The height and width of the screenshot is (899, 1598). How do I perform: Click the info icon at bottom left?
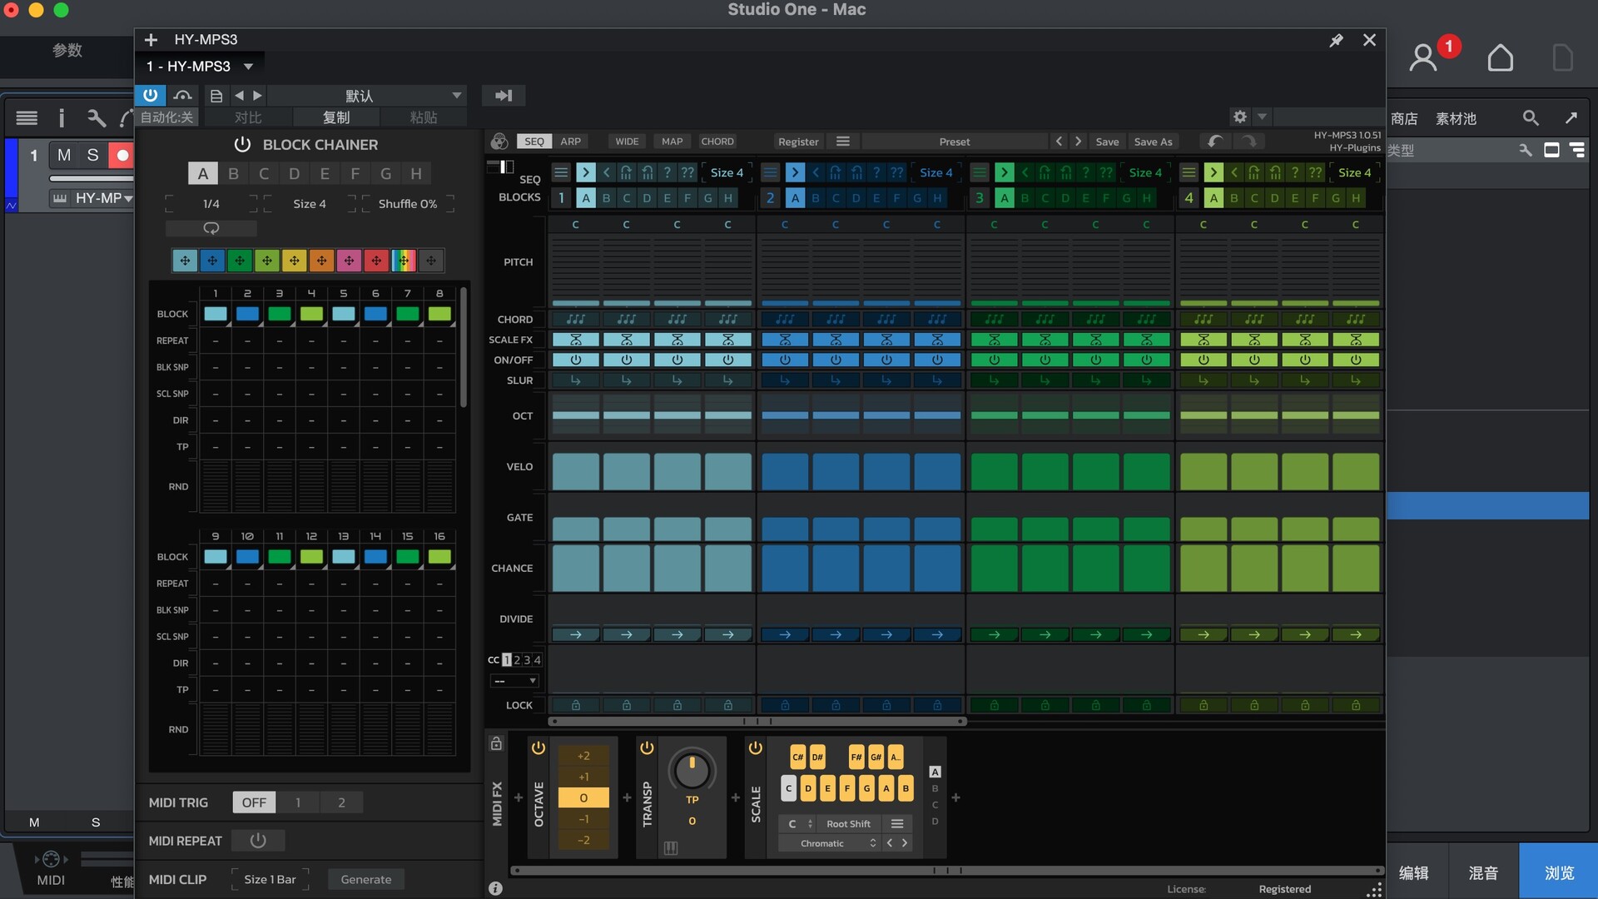tap(495, 888)
